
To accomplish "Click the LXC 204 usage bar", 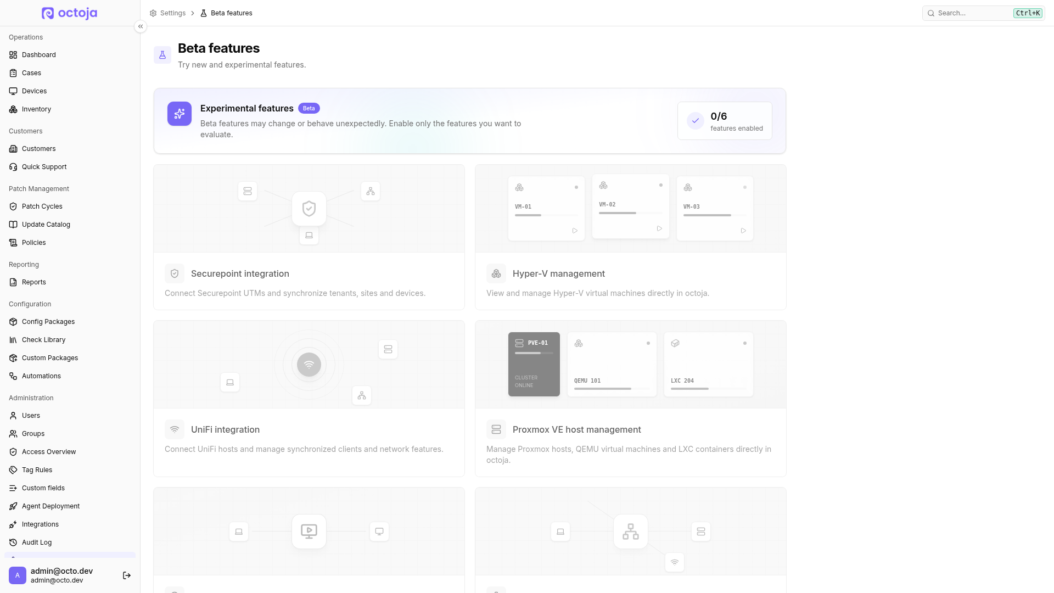I will point(709,389).
